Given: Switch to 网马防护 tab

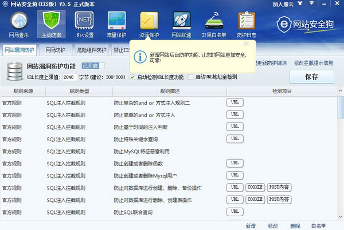Looking at the screenshot, I should coord(56,50).
